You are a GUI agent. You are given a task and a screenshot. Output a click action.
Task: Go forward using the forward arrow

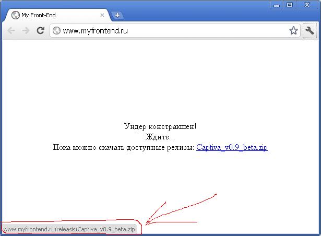coord(26,31)
